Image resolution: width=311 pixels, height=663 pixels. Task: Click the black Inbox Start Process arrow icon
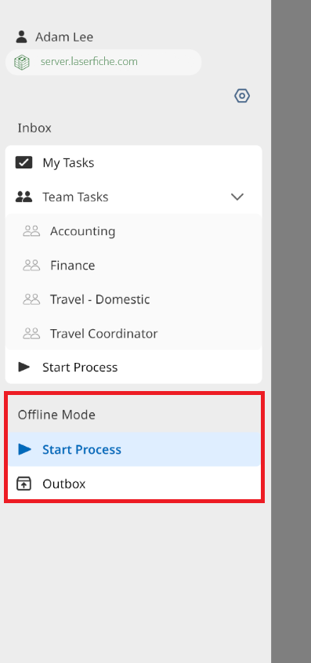click(24, 367)
